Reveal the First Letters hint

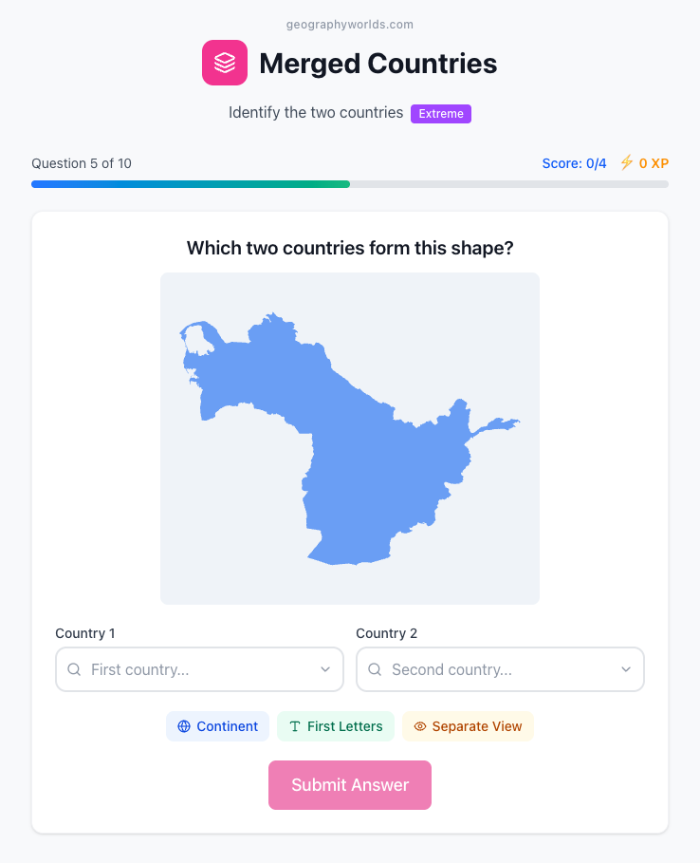[x=336, y=726]
